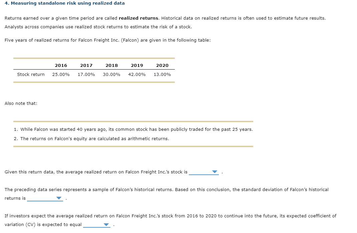Click the blank next to 'stock is'
The height and width of the screenshot is (233, 357).
pyautogui.click(x=202, y=172)
